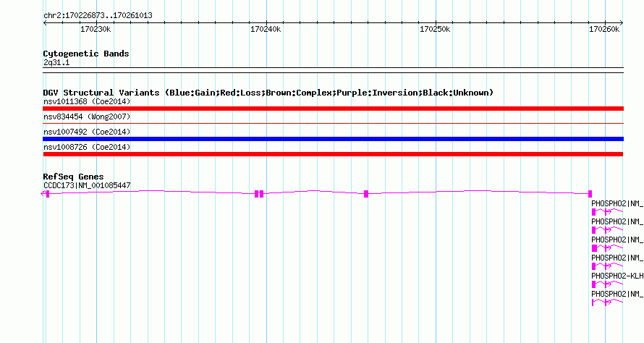This screenshot has width=644, height=343.
Task: Click the chr2:170226873..170261013 region label
Action: click(x=98, y=16)
